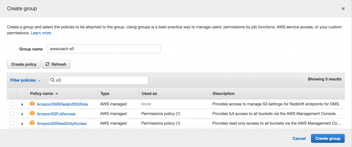Open the AmazonDMSRedshiftS3Role policy link
352x147 pixels.
click(x=62, y=104)
